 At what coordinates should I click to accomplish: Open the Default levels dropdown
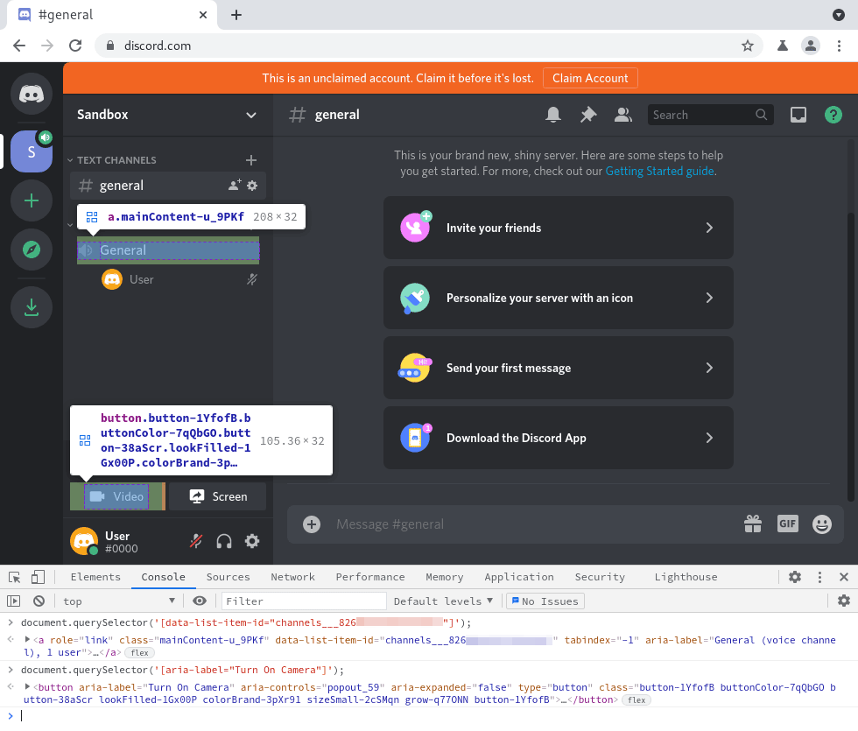click(443, 601)
